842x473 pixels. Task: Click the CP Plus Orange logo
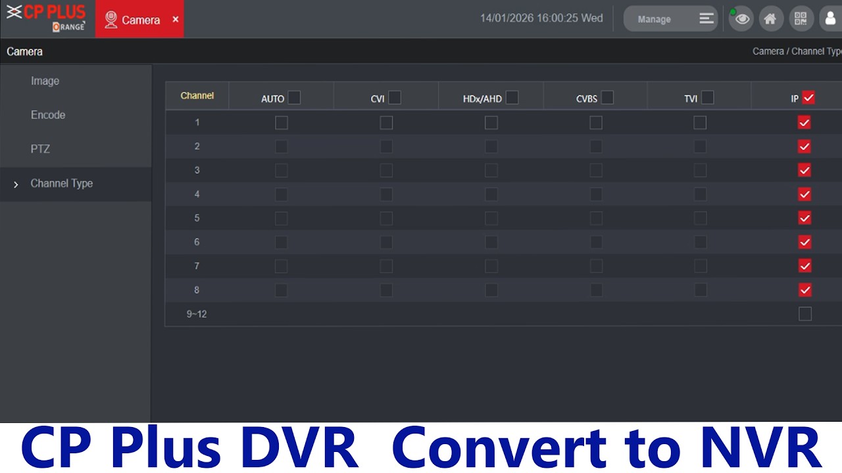(x=46, y=18)
